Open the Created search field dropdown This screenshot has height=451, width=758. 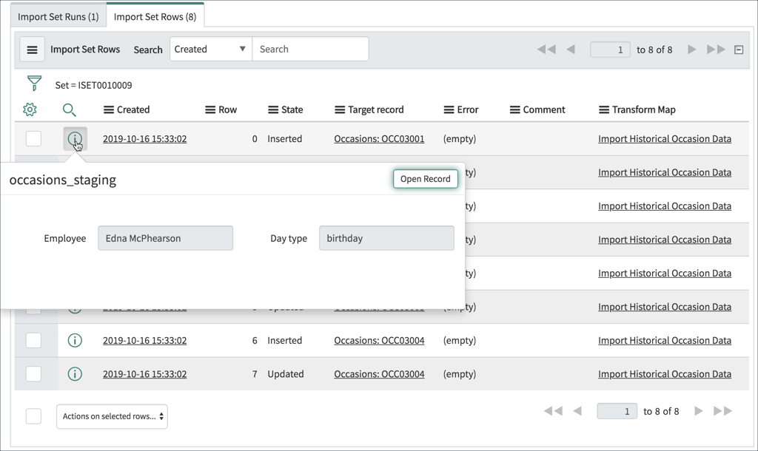[212, 49]
